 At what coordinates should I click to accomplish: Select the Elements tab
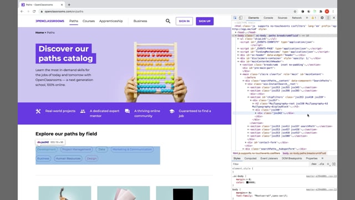(253, 18)
